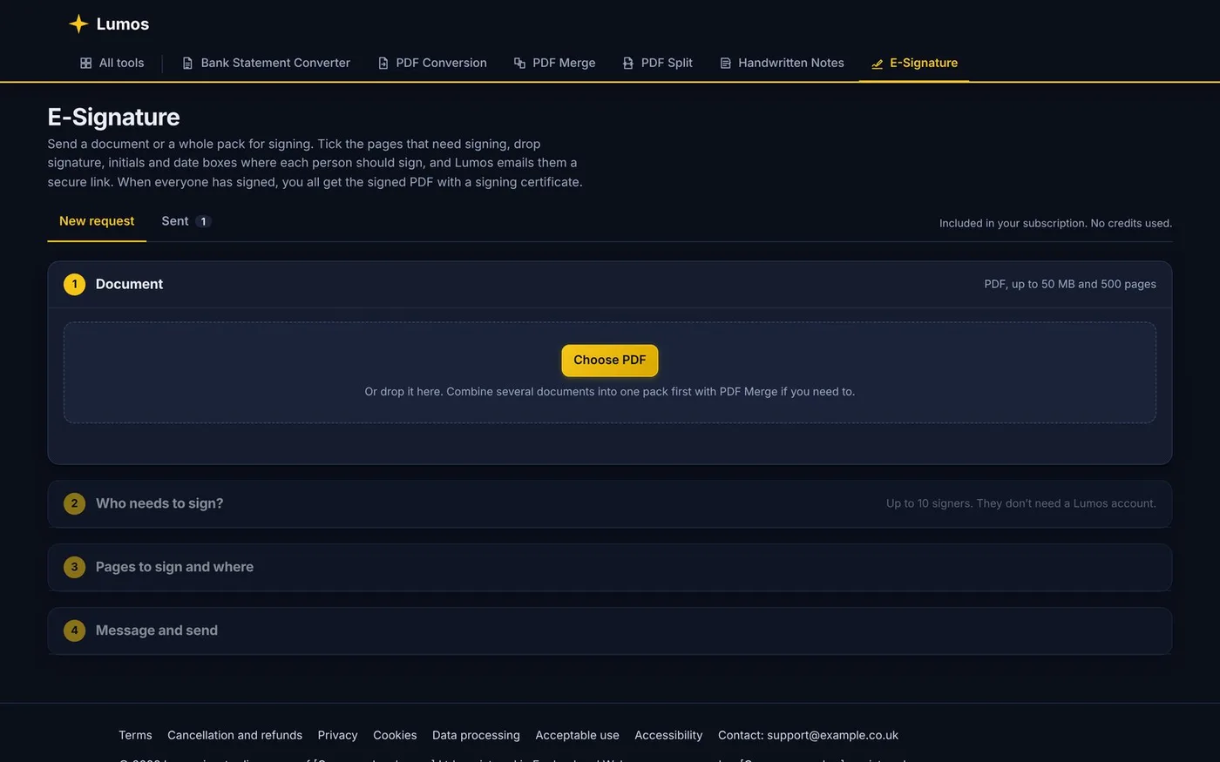
Task: Click the PDF Split icon
Action: [627, 63]
